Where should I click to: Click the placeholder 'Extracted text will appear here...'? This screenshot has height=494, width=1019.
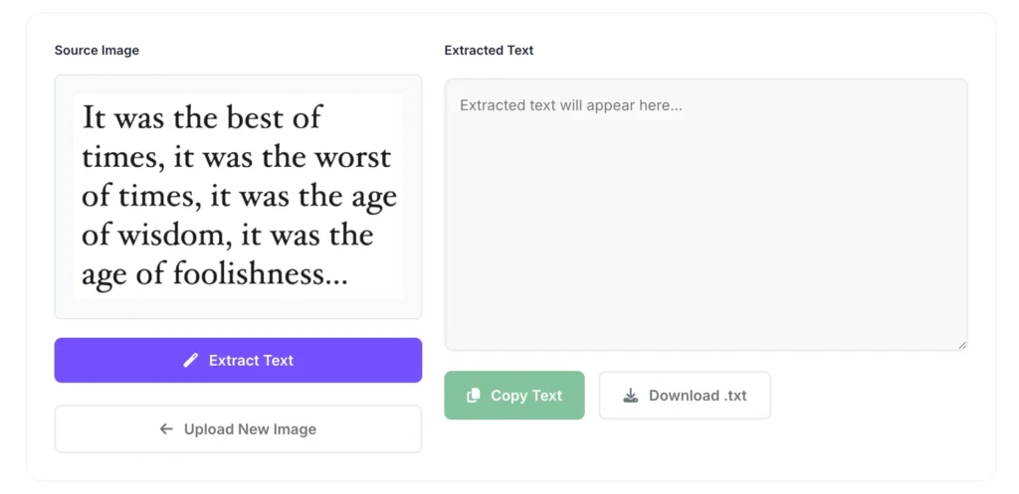pos(571,105)
